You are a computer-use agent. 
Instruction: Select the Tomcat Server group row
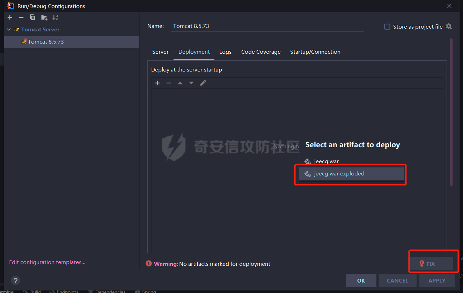[72, 30]
